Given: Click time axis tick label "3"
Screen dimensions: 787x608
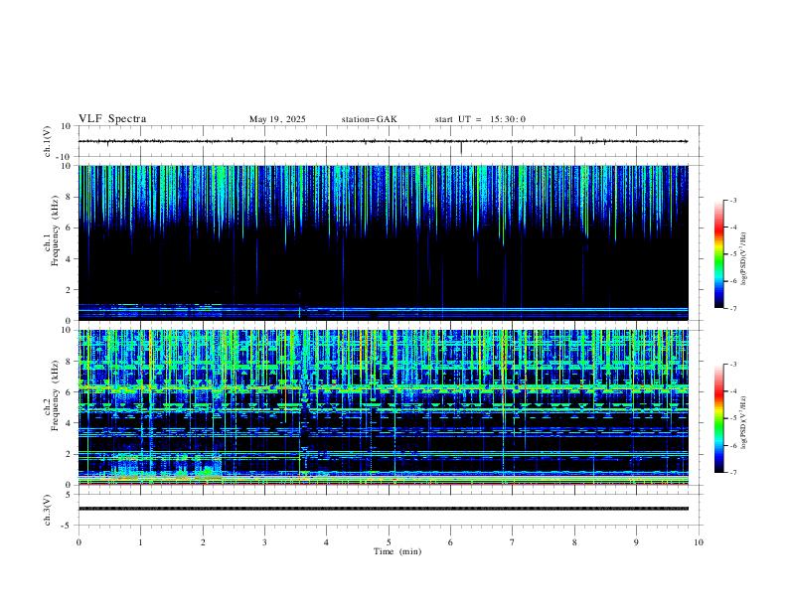Looking at the screenshot, I should pos(264,542).
